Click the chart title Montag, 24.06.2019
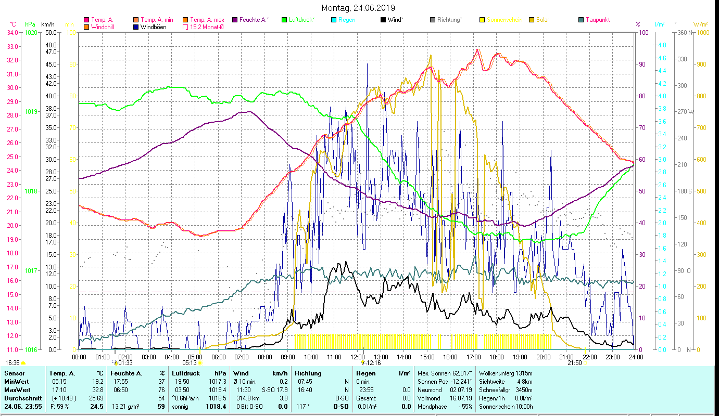719x416 pixels. (x=358, y=8)
